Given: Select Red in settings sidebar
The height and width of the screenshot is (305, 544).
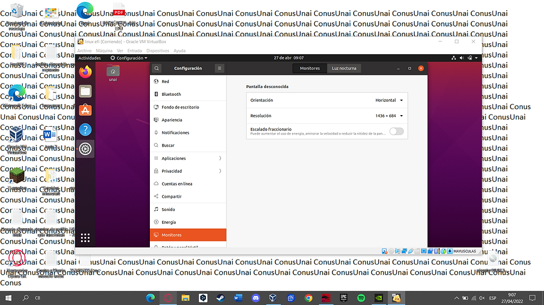Looking at the screenshot, I should coord(188,81).
